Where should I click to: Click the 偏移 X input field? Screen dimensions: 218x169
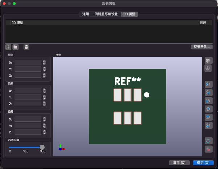point(28,119)
